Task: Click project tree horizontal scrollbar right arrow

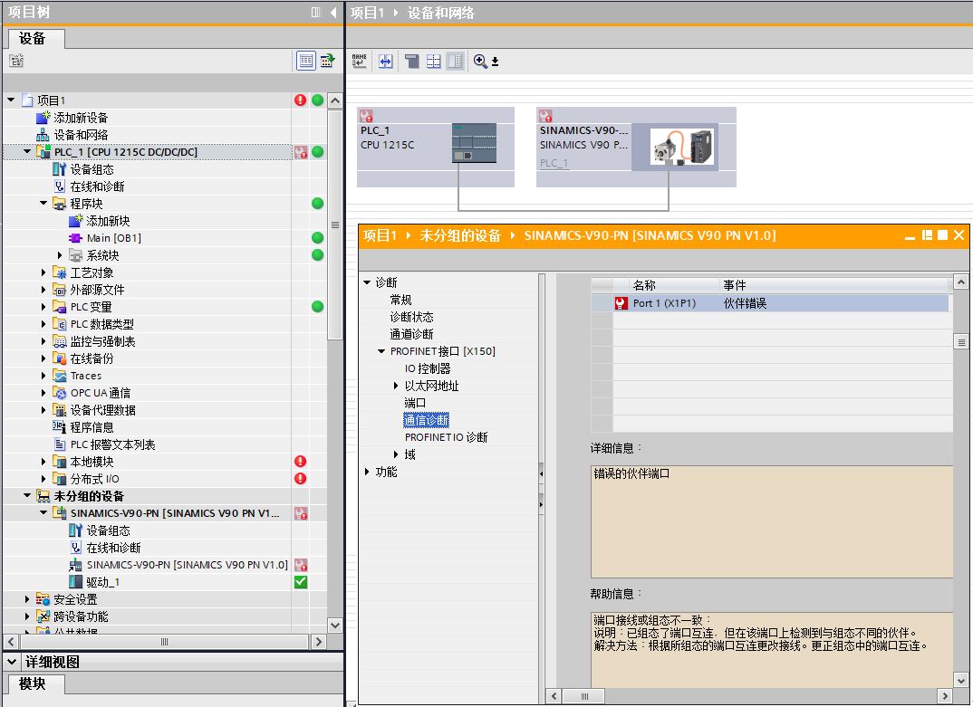Action: tap(318, 642)
